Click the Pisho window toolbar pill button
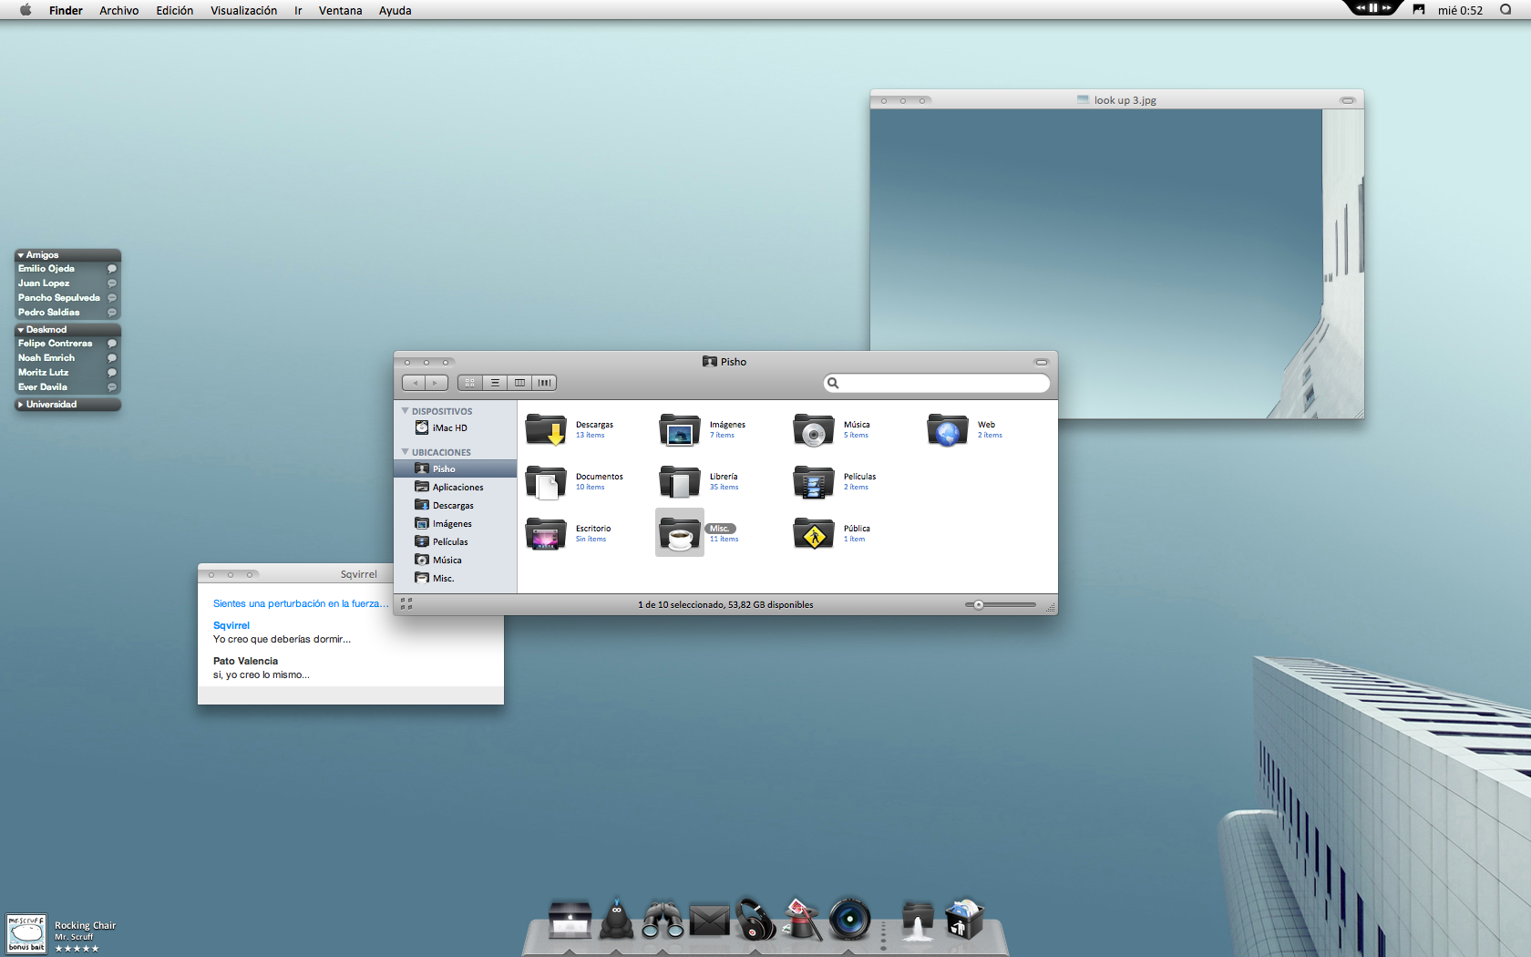This screenshot has width=1531, height=957. pyautogui.click(x=1041, y=362)
